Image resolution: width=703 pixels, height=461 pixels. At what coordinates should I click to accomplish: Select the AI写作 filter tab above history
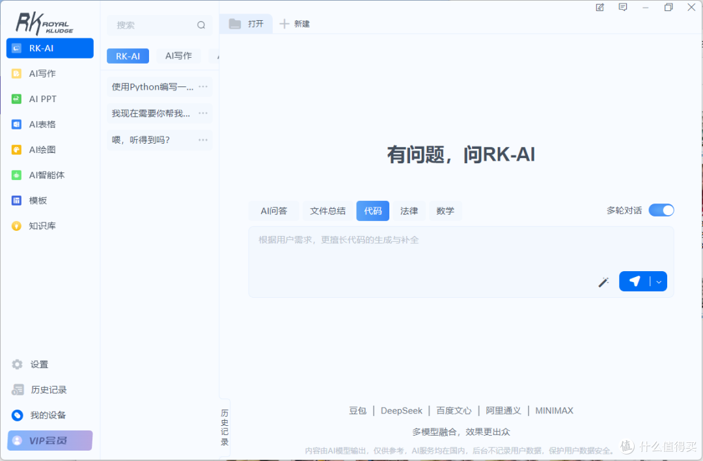point(178,56)
